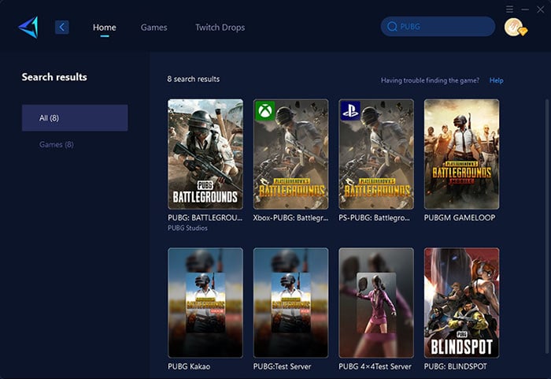
Task: Select the Games (8) filter
Action: point(56,145)
